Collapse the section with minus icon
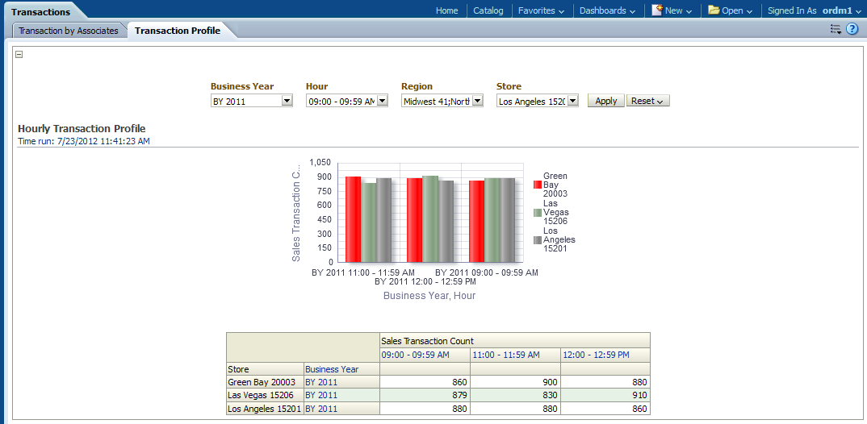Screen dimensions: 867x424 [x=19, y=55]
